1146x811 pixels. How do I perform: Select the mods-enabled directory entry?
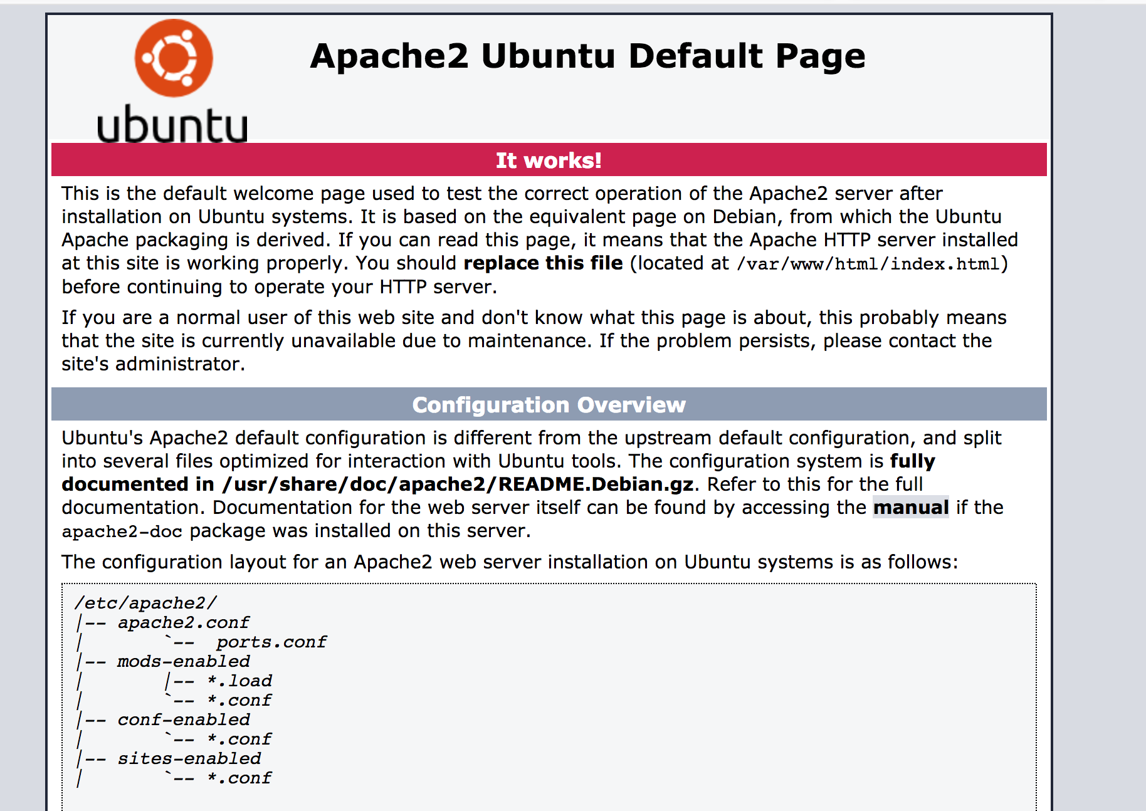click(x=183, y=661)
